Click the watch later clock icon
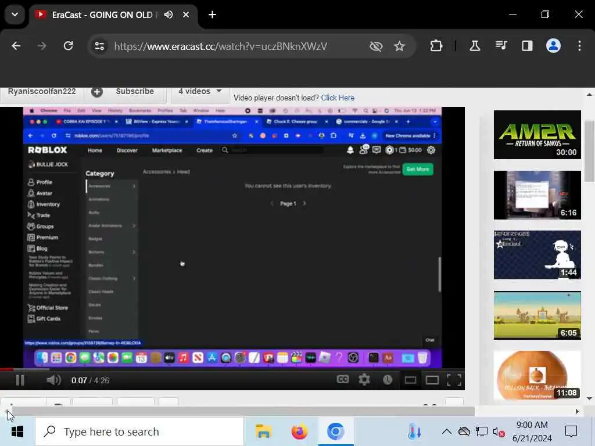This screenshot has width=595, height=446. (x=388, y=380)
